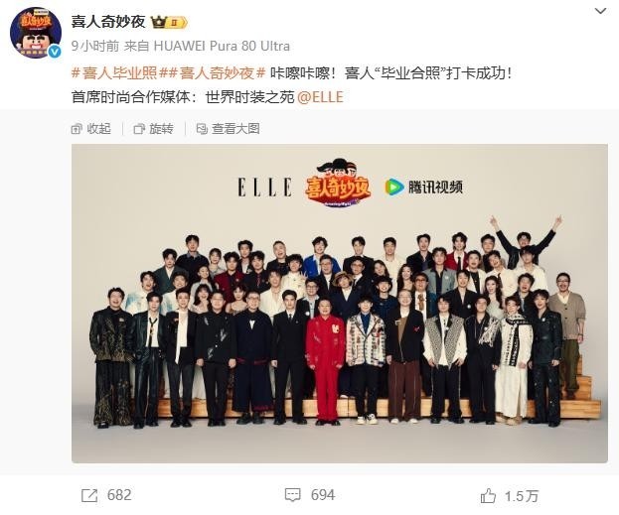The height and width of the screenshot is (515, 619).
Task: Rotate the photo with 旋转
Action: 154,129
